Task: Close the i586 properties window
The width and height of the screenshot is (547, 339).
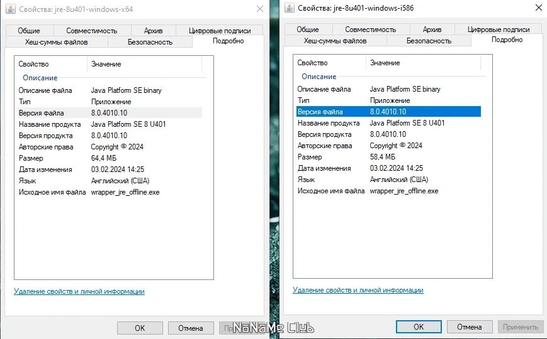Action: click(539, 8)
